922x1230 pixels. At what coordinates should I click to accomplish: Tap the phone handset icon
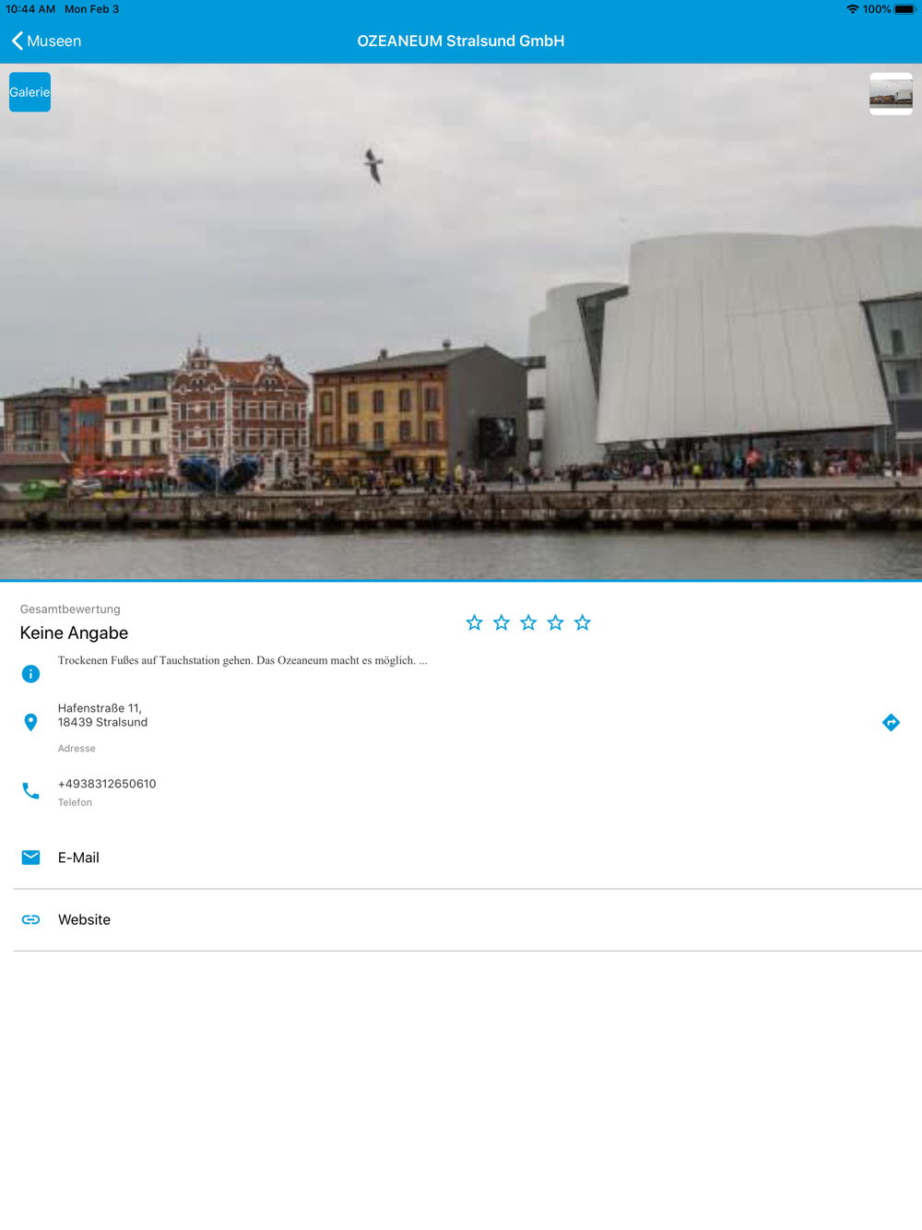(30, 791)
